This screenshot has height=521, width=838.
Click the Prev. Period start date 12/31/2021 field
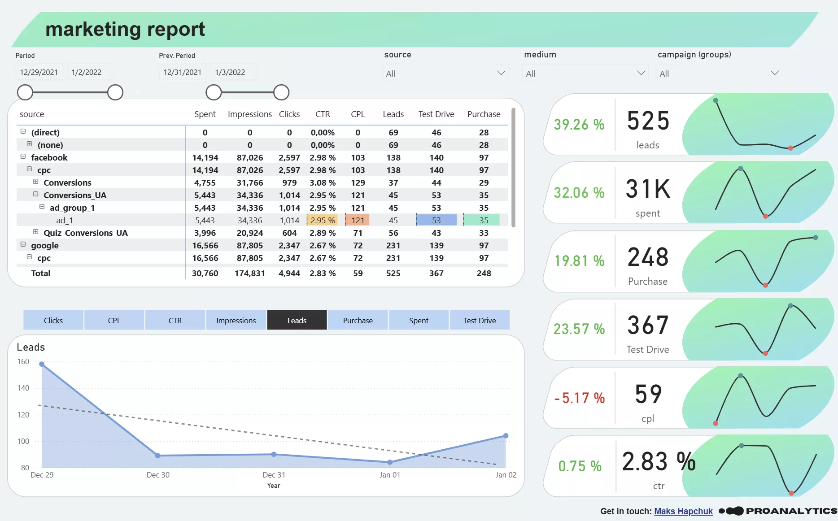tap(183, 72)
